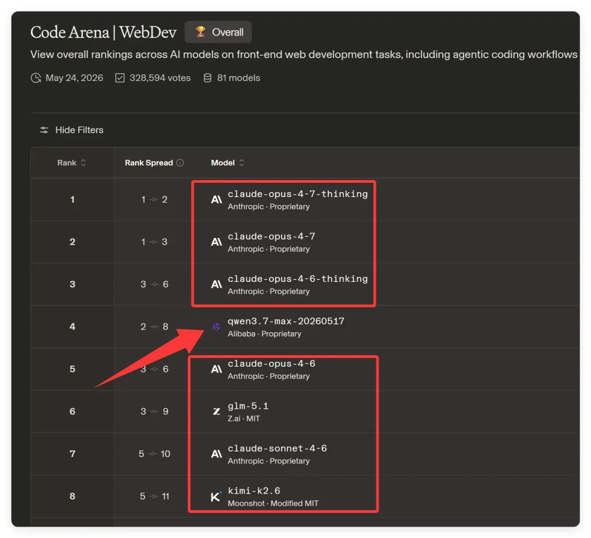The width and height of the screenshot is (591, 538).
Task: Sort by the Rank column header
Action: pyautogui.click(x=72, y=163)
